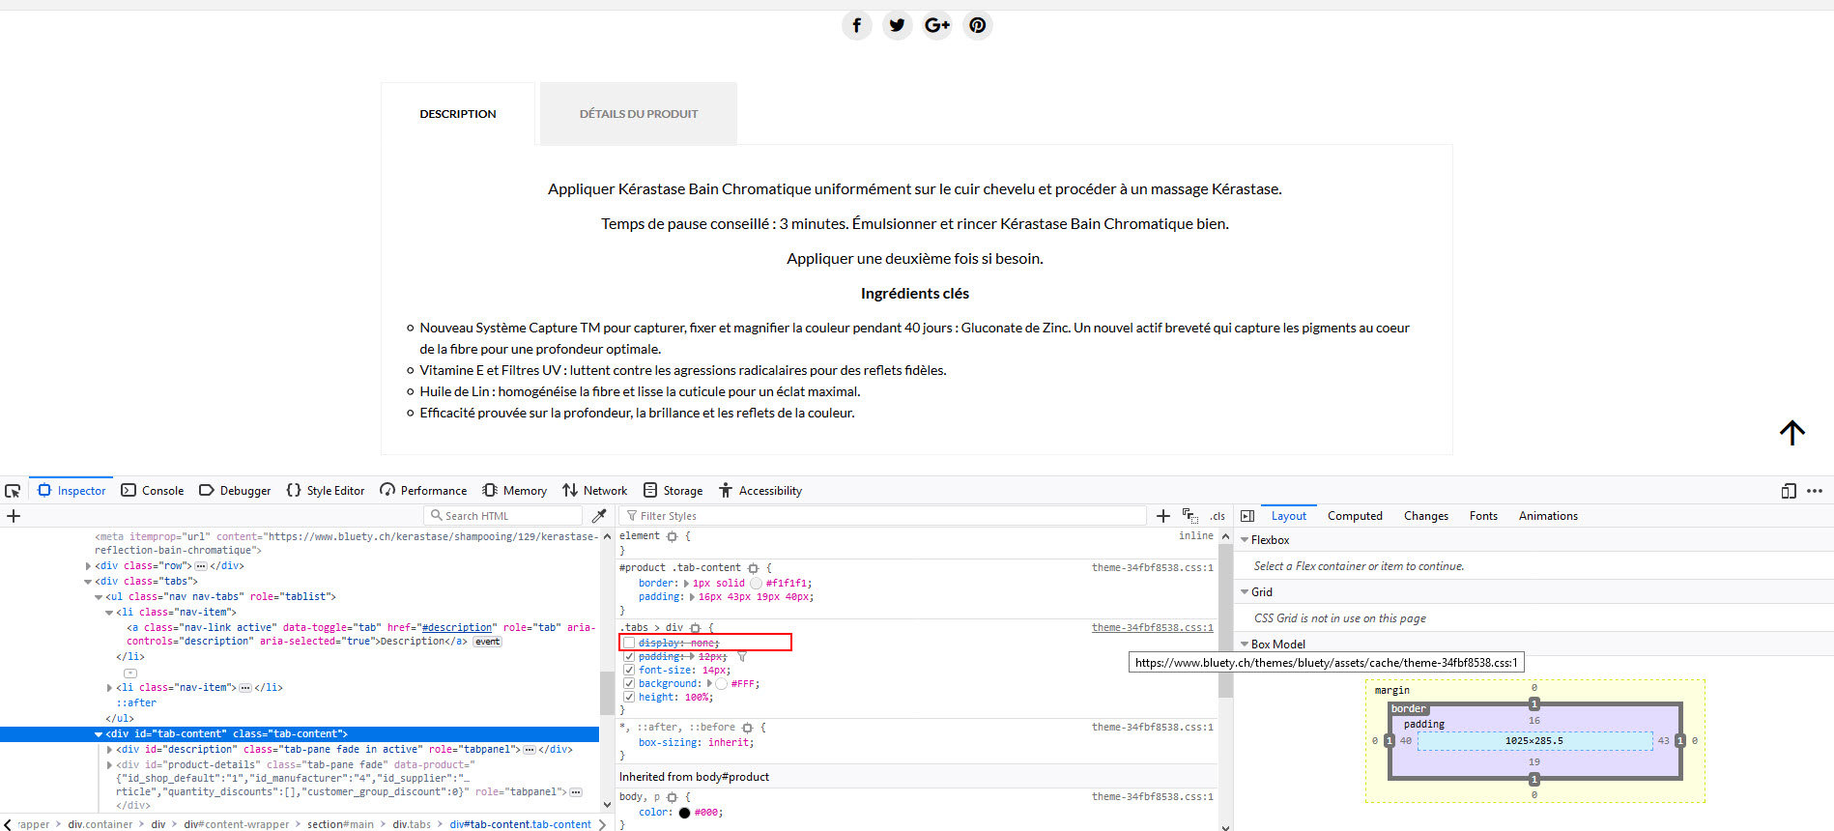
Task: Click the scroll-to-top arrow on the page
Action: click(x=1792, y=433)
